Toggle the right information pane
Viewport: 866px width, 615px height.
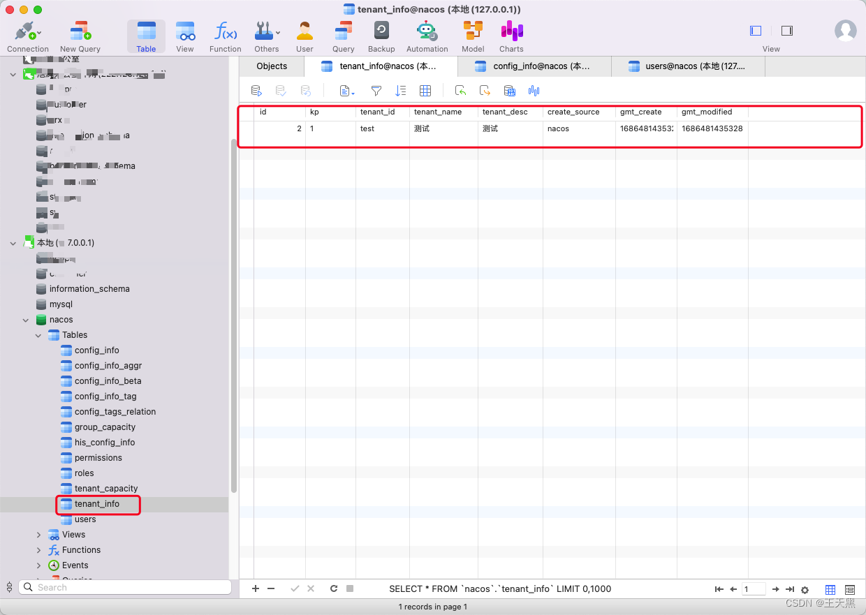[x=787, y=31]
